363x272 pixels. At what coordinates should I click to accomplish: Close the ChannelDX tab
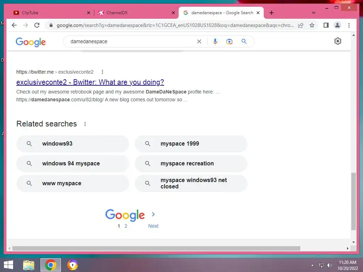click(x=173, y=13)
